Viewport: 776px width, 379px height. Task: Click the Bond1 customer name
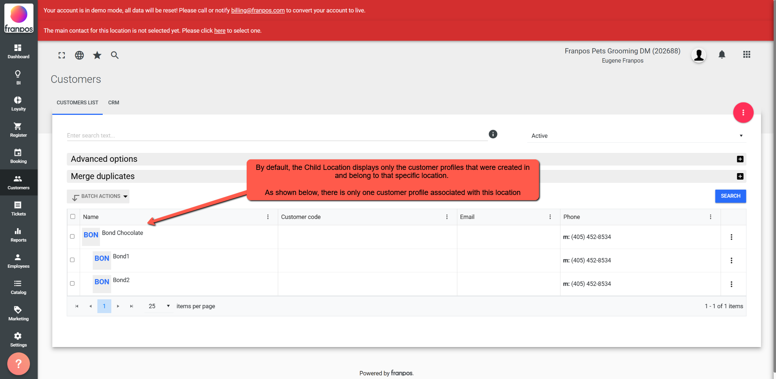click(x=121, y=256)
